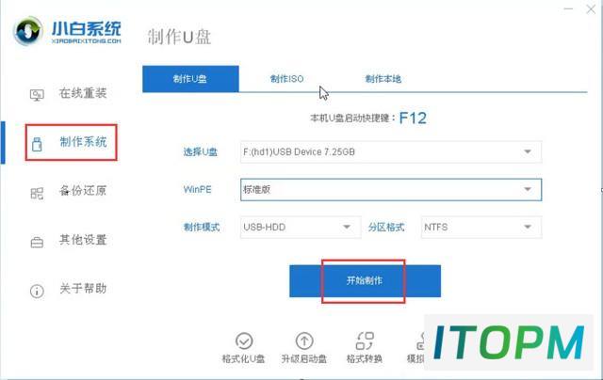Click the 在线重装 monitor icon
This screenshot has width=603, height=380.
click(37, 94)
